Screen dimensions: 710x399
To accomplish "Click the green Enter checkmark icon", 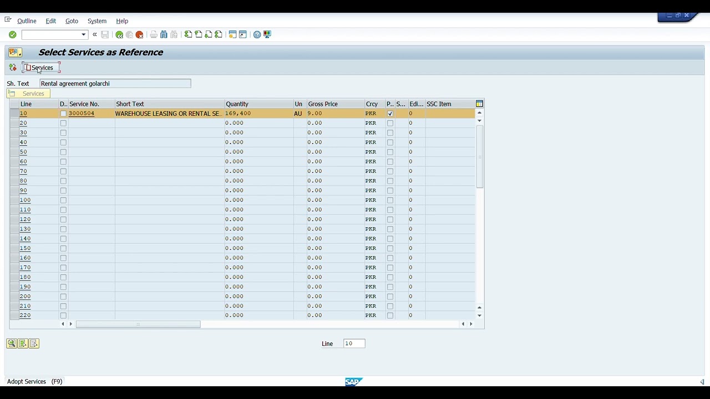I will click(x=12, y=34).
